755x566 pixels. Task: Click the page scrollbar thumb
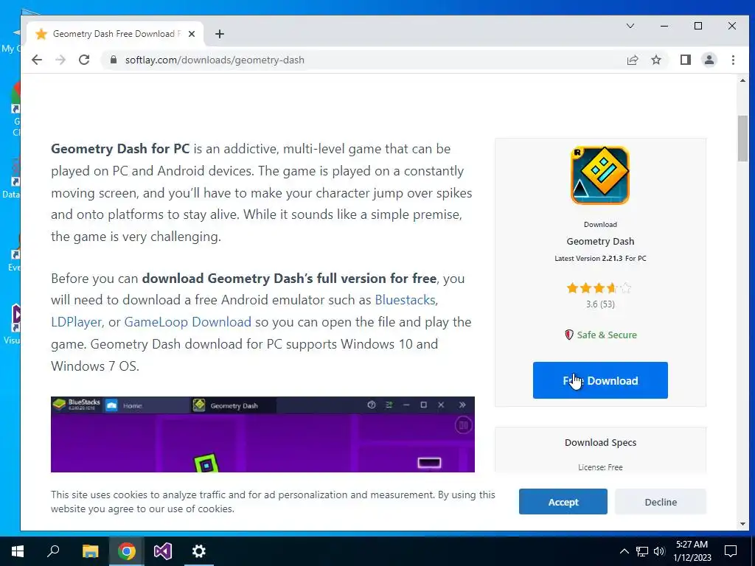tap(742, 139)
